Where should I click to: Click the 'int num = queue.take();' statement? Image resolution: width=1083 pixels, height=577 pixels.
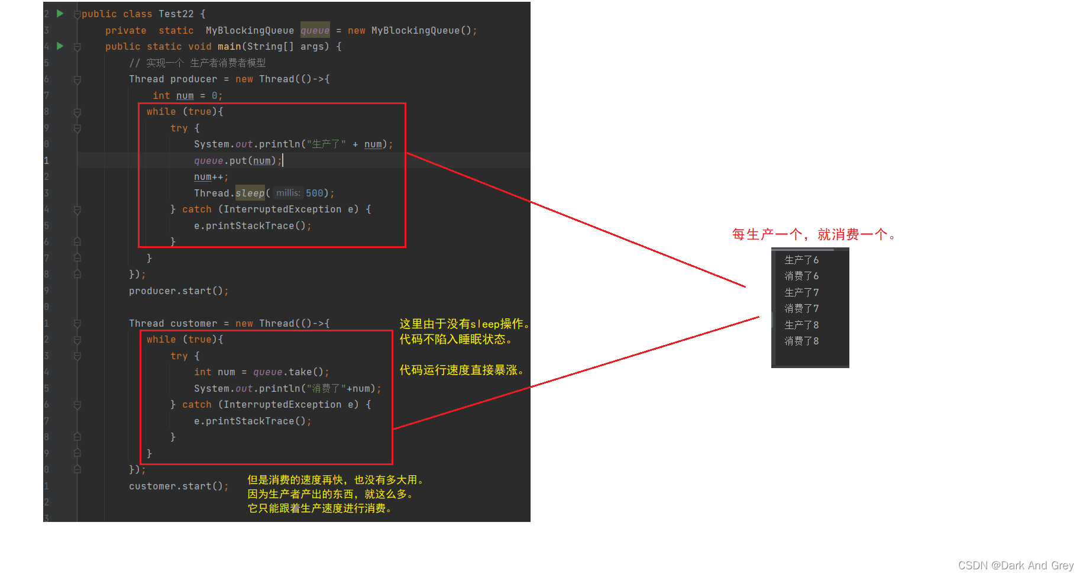coord(261,372)
